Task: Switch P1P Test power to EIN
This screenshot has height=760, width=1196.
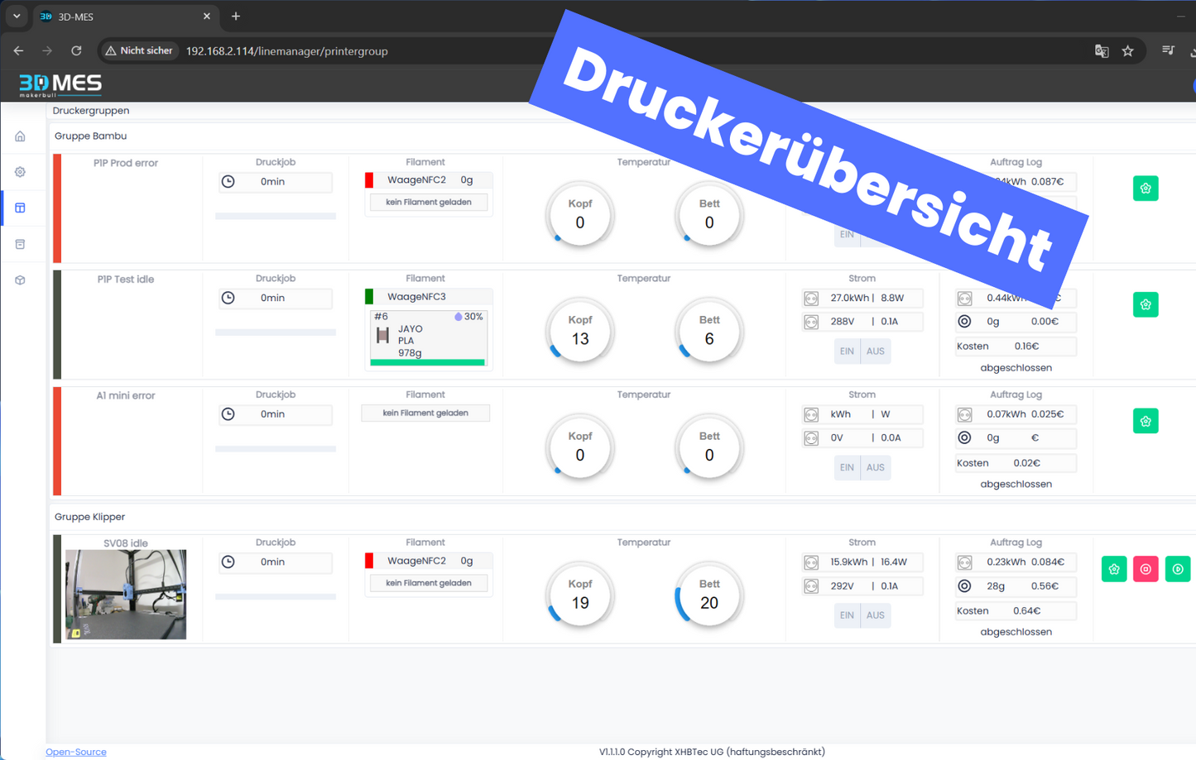Action: pos(846,351)
